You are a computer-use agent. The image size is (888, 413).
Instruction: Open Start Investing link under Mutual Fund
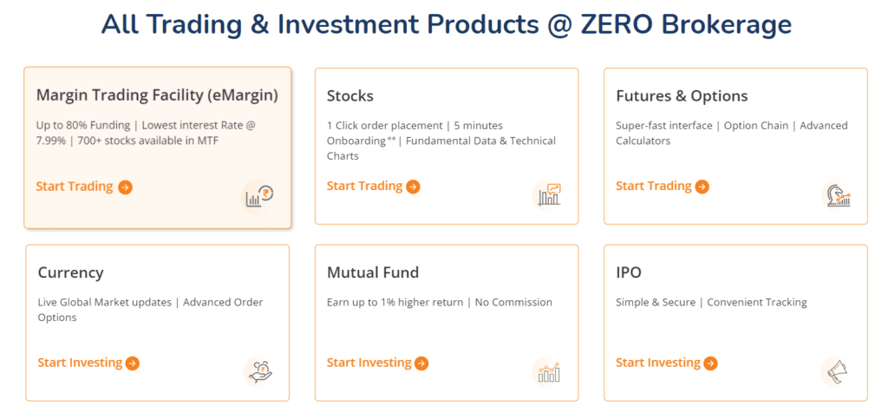pyautogui.click(x=369, y=363)
